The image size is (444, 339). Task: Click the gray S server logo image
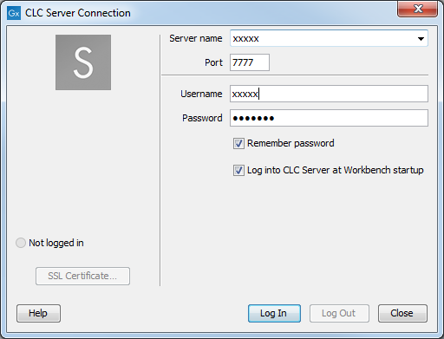click(83, 62)
